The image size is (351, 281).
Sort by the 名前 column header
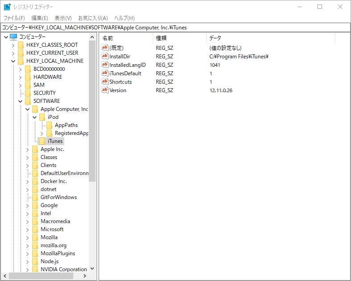(x=126, y=38)
